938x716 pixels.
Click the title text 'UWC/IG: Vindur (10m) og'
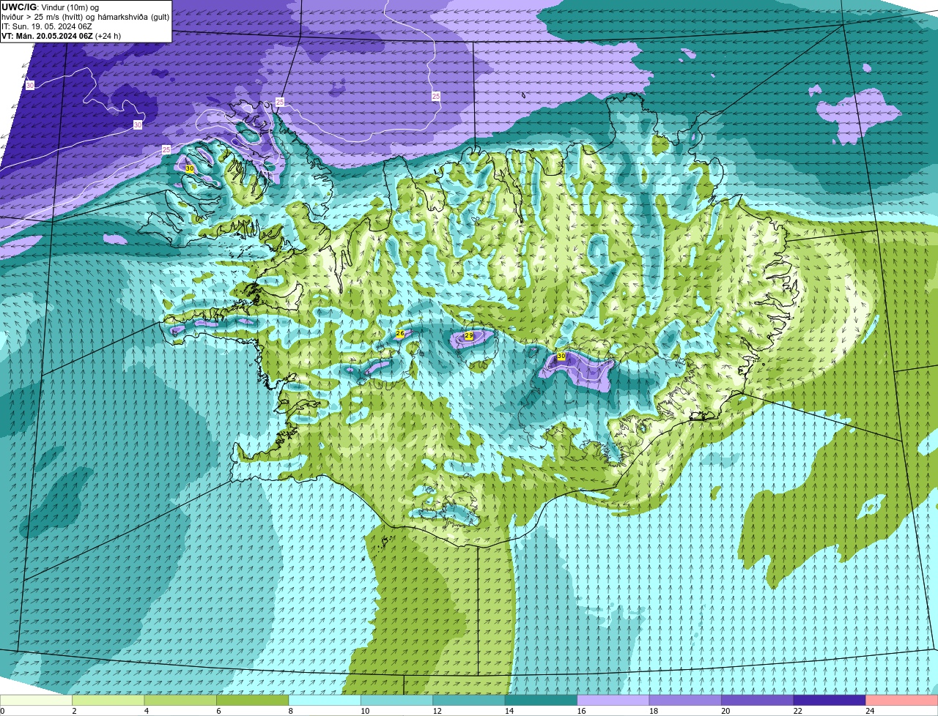point(50,7)
